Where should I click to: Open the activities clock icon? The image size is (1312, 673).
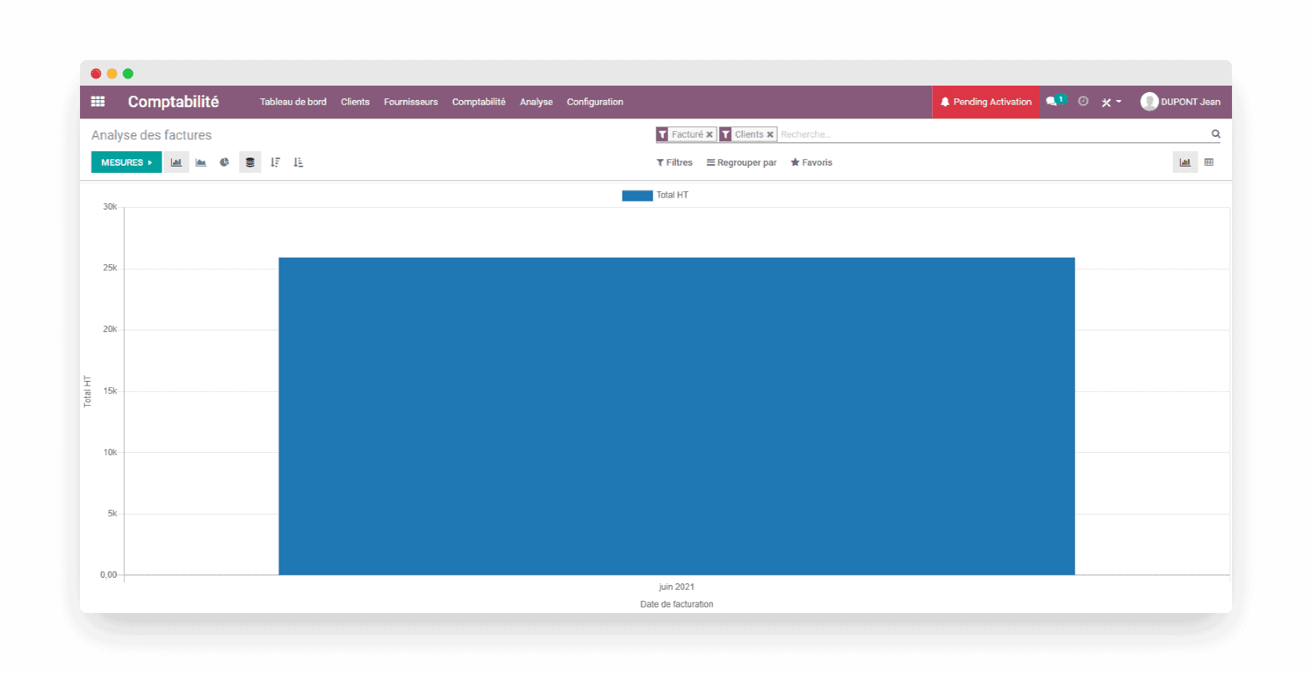(x=1083, y=101)
